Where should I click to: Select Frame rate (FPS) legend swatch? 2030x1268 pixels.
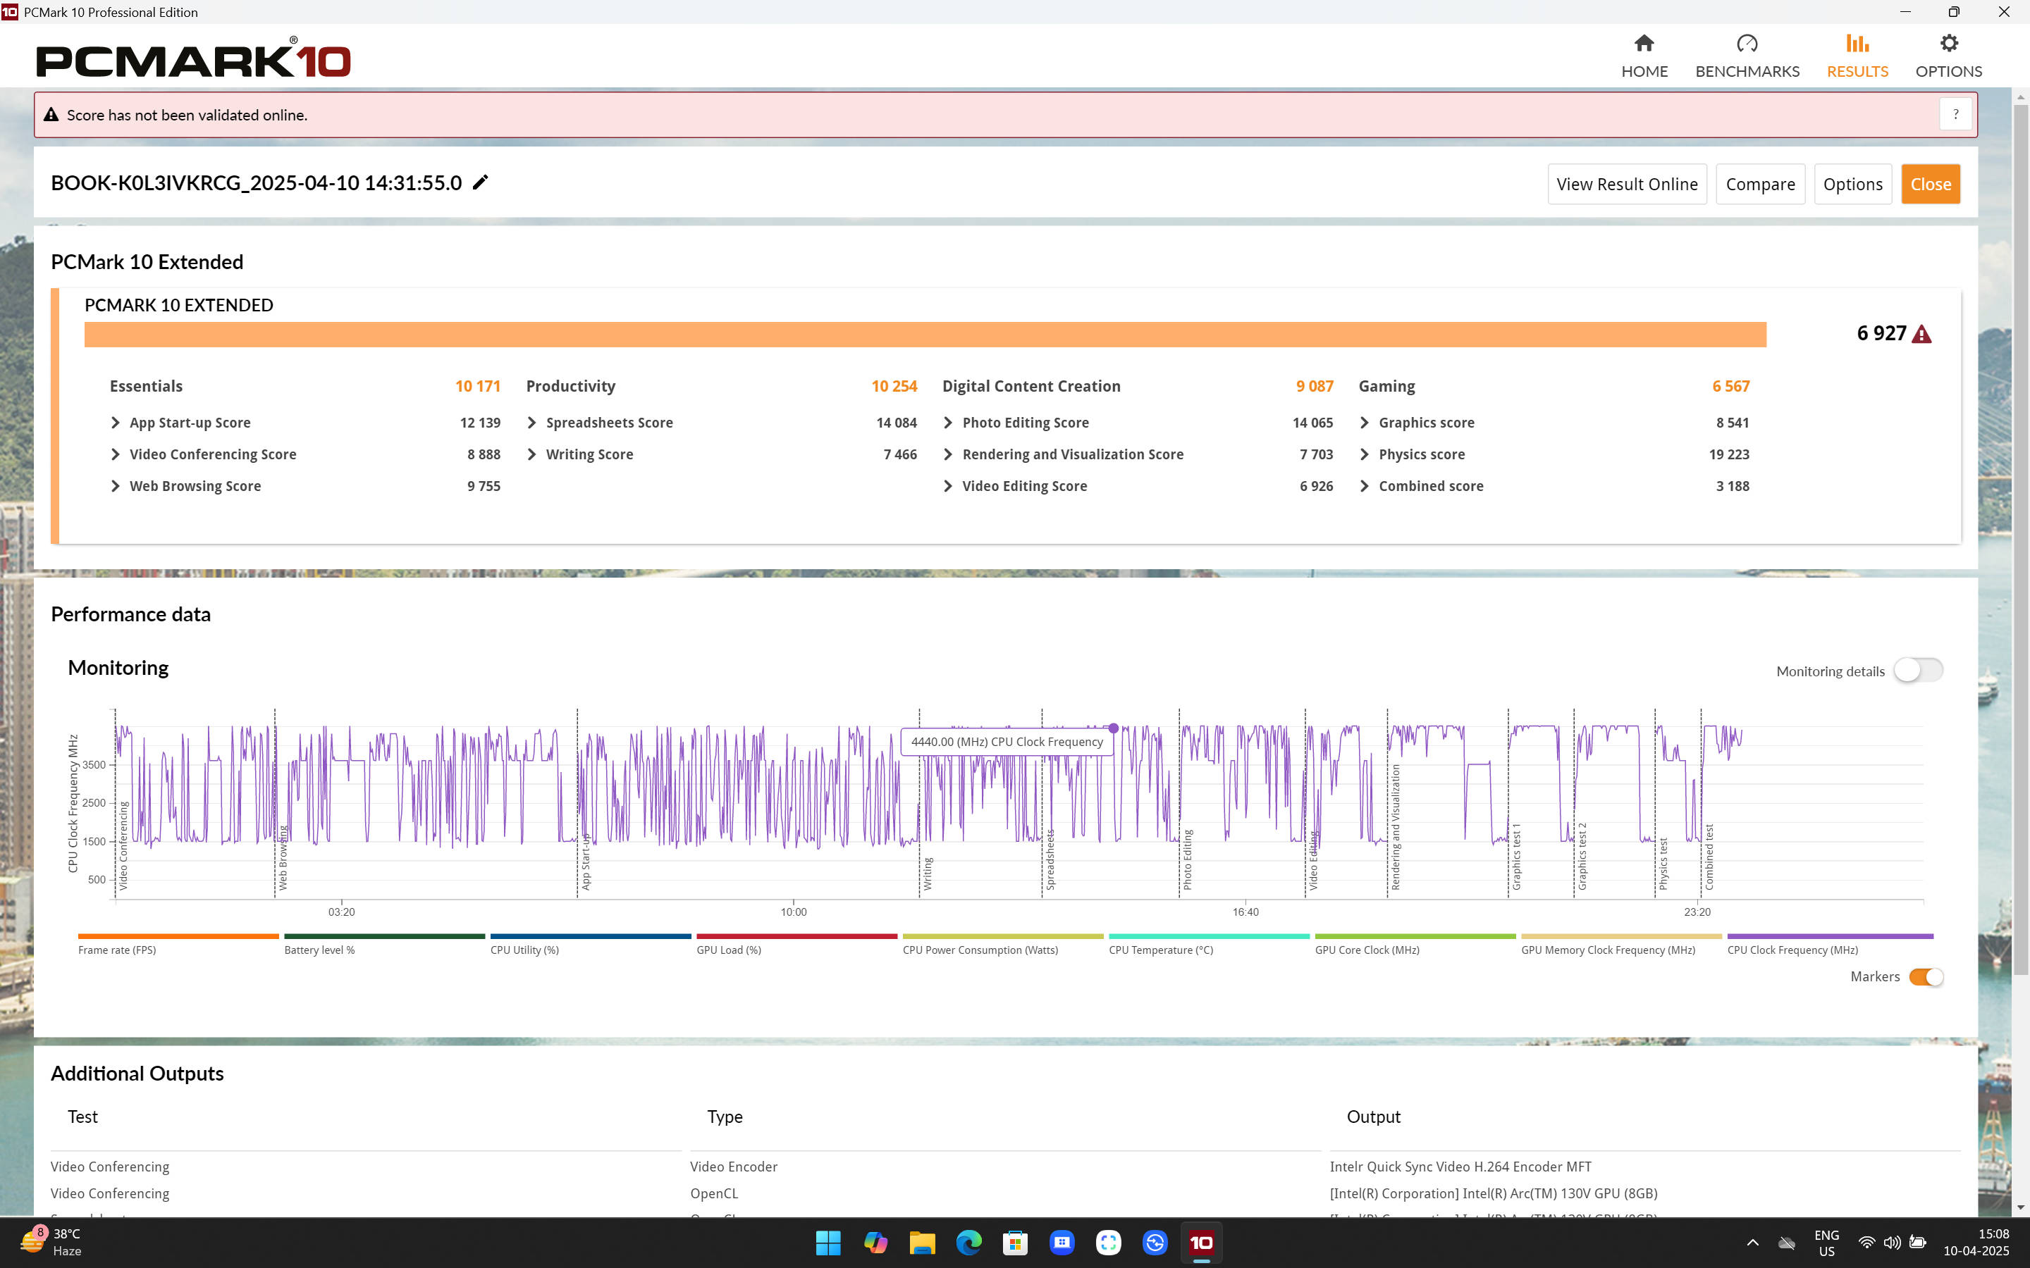[178, 936]
